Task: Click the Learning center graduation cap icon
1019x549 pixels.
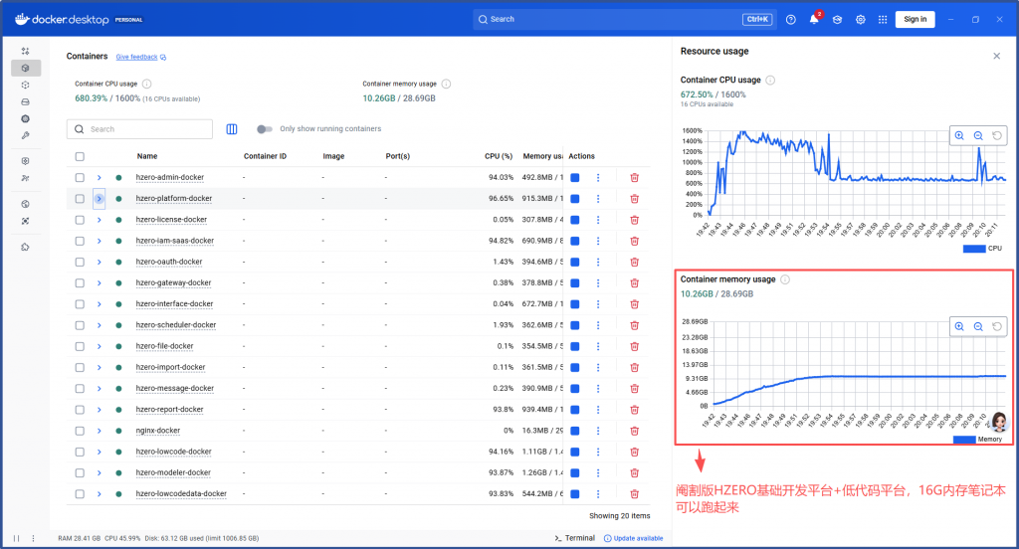Action: (x=838, y=19)
